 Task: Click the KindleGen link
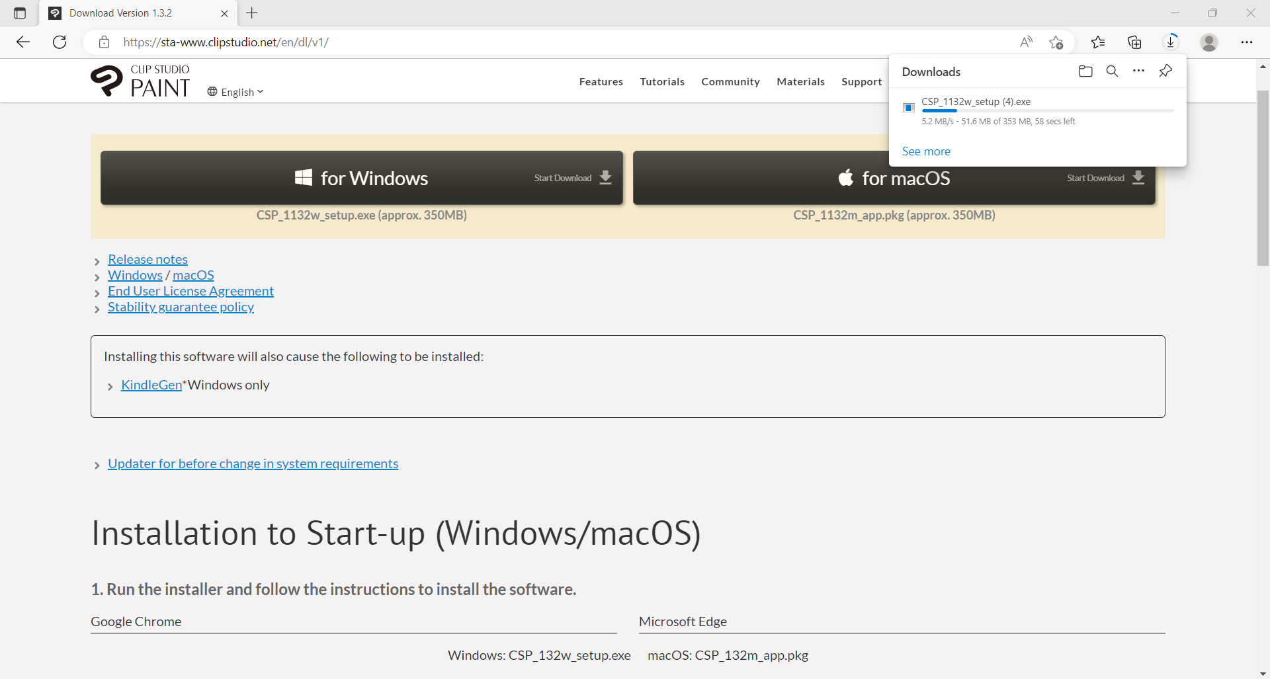(x=151, y=385)
